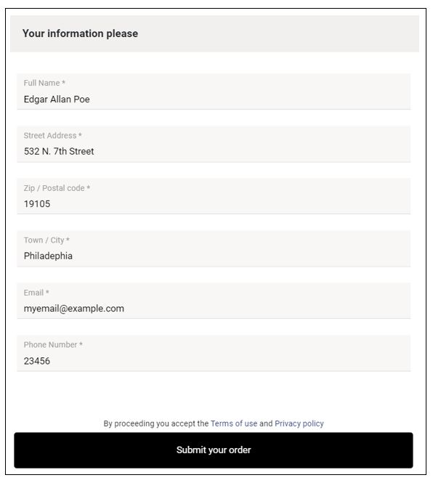
Task: Click the Full Name label
Action: point(44,83)
